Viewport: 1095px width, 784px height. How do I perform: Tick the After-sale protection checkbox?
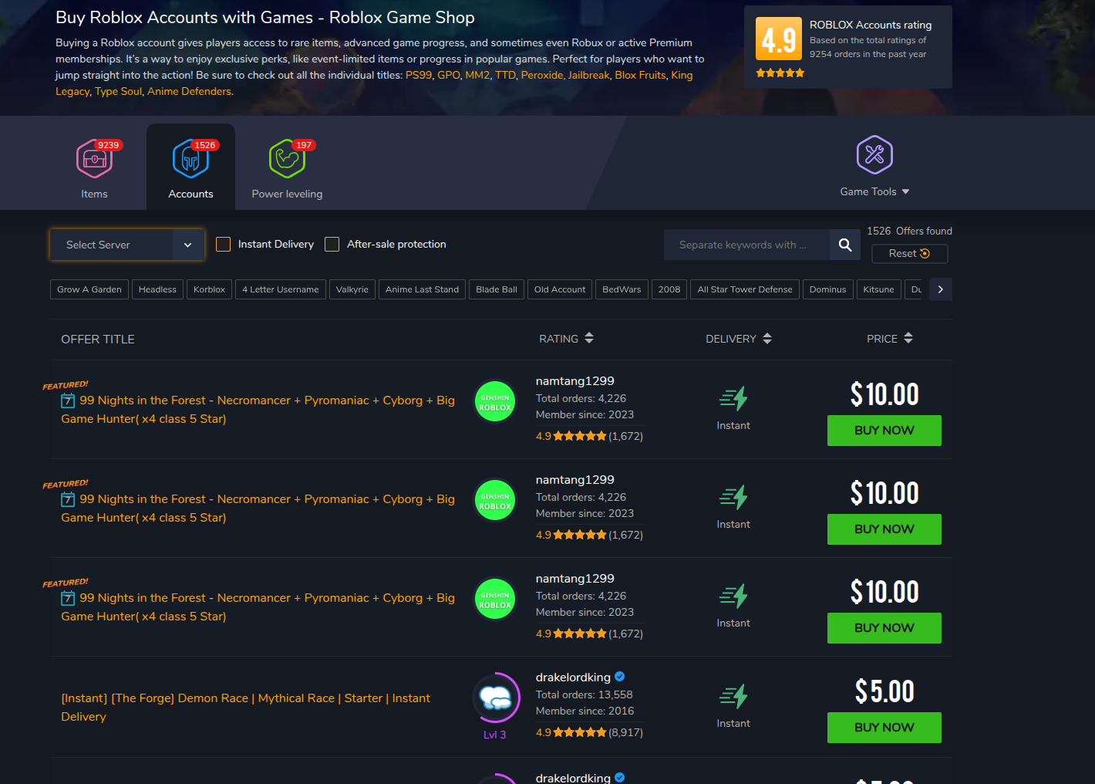point(332,245)
